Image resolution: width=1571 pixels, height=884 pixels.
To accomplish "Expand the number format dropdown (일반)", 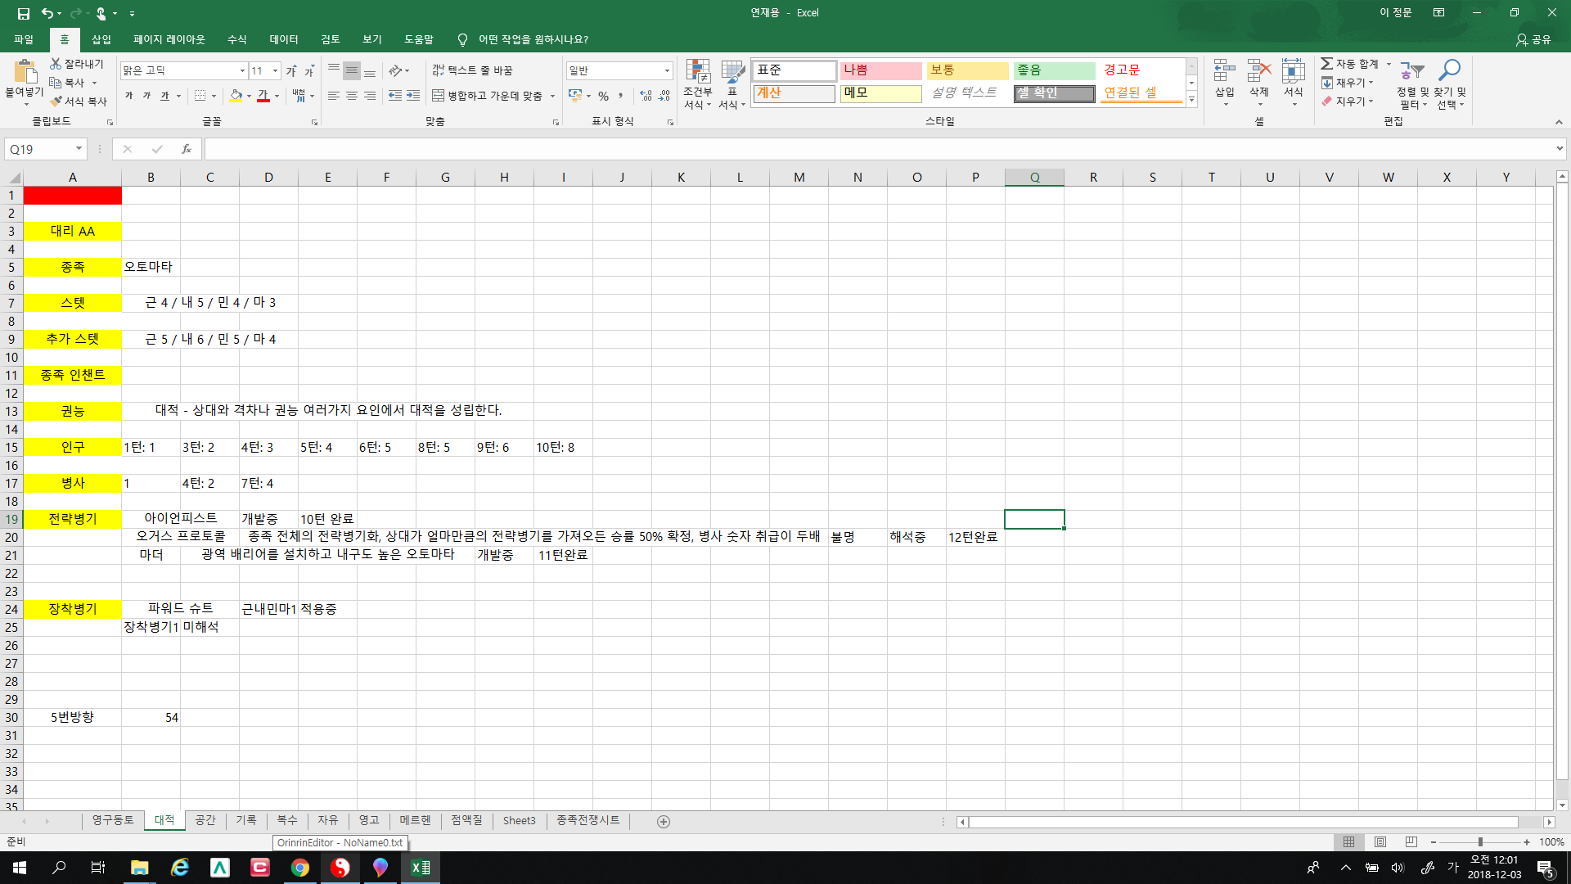I will 667,71.
